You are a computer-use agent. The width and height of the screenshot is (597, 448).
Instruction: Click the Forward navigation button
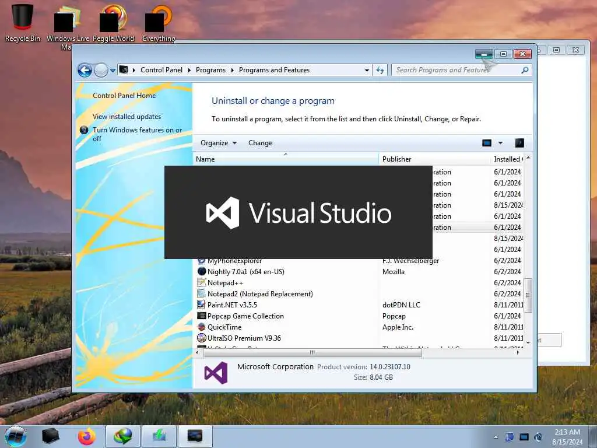tap(101, 71)
